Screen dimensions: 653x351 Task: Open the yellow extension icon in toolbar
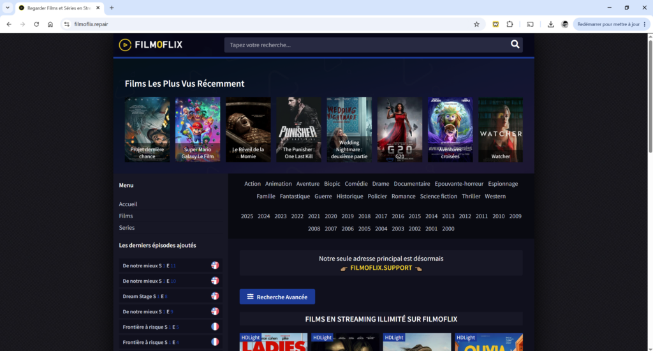click(x=495, y=24)
